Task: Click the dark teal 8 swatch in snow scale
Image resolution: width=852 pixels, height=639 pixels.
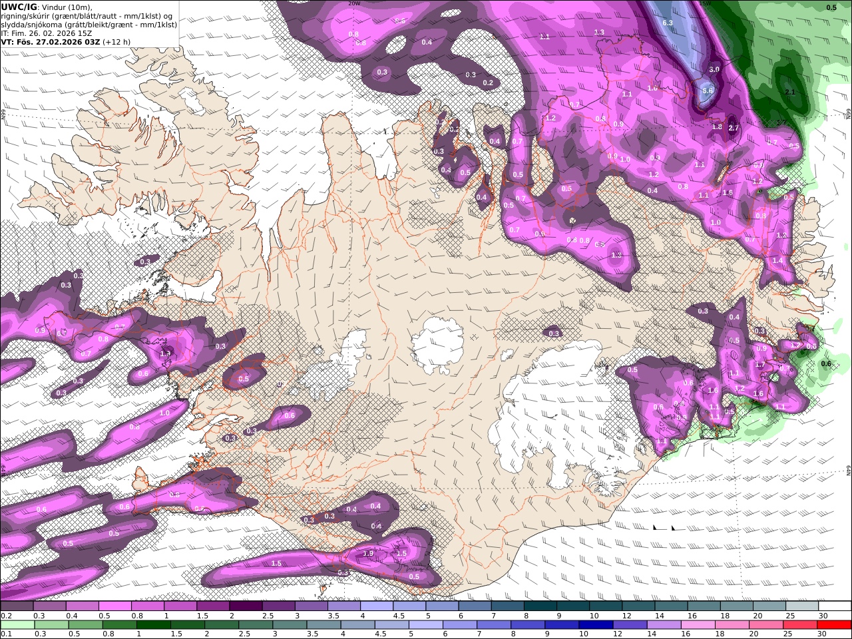Action: tap(540, 606)
